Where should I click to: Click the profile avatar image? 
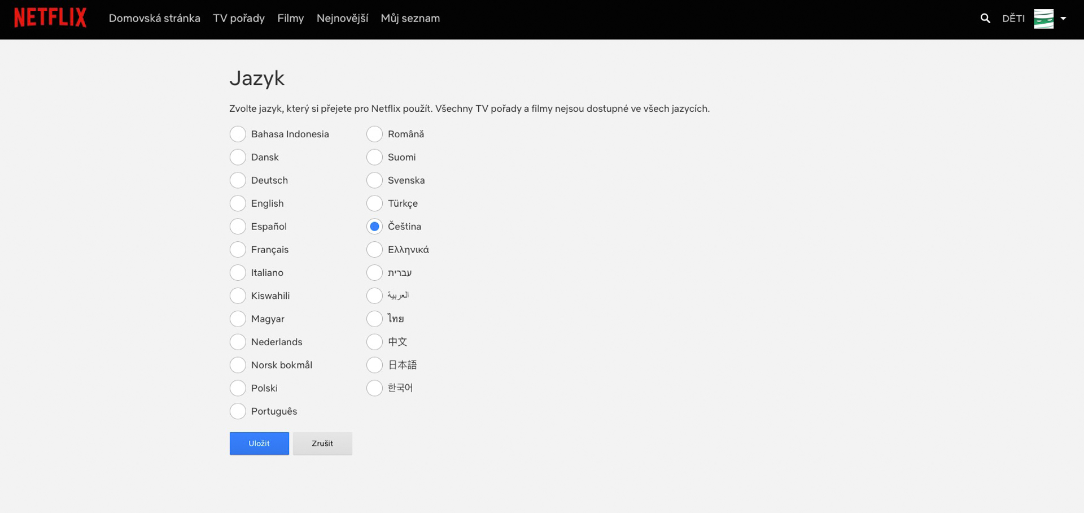1043,19
